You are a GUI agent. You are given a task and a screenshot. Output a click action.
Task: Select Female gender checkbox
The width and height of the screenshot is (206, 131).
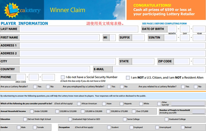[35, 127]
